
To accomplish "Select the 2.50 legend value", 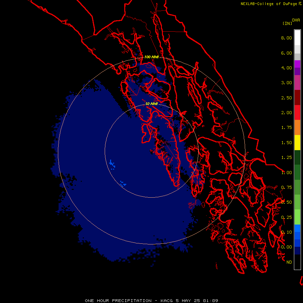I will click(287, 98).
